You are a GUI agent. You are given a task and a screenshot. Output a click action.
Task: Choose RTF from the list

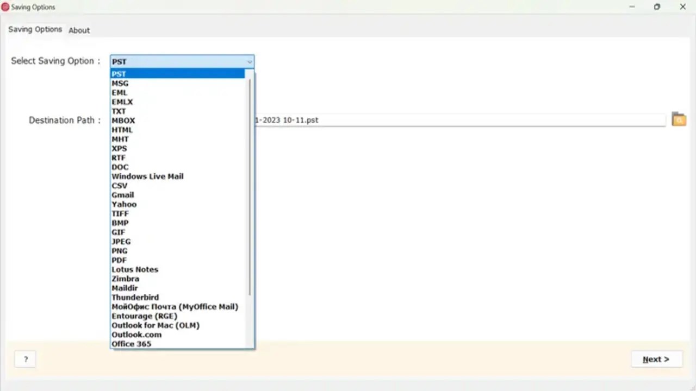click(x=178, y=157)
